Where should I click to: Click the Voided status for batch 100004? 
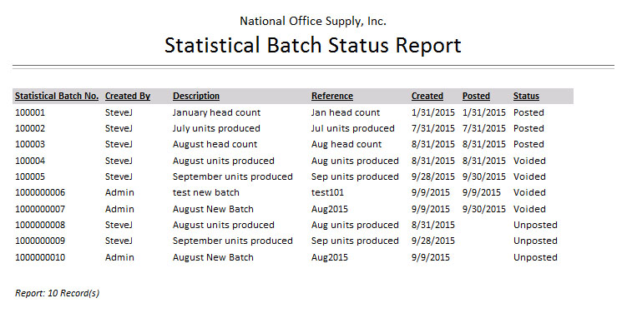[529, 161]
